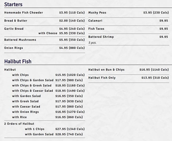
Task: Select Calamari from the starters
Action: [x=95, y=21]
